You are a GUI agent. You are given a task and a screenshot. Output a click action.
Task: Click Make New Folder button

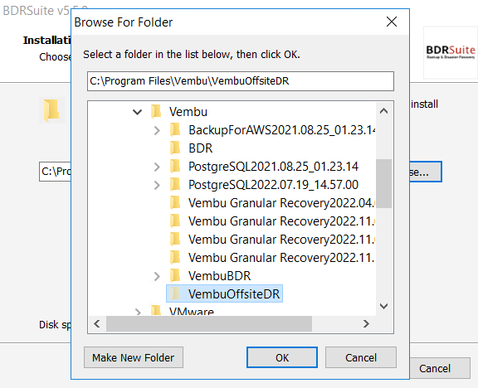(x=134, y=357)
